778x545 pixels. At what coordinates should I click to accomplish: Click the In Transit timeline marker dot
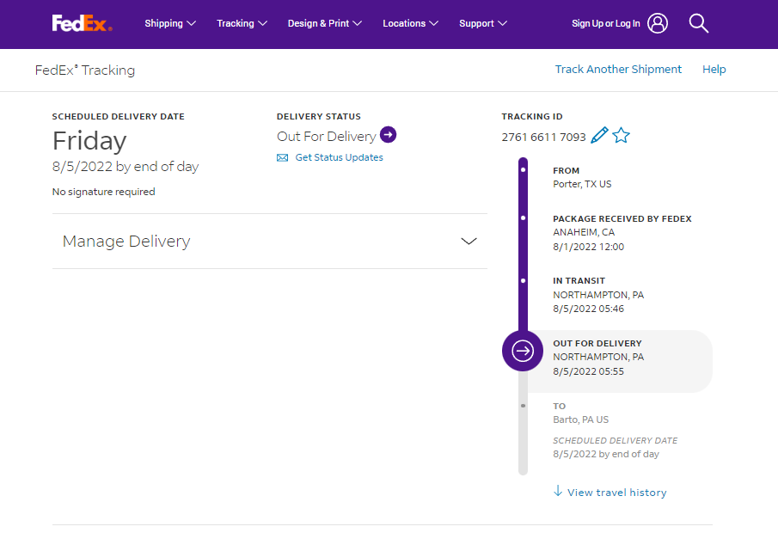[x=523, y=280]
